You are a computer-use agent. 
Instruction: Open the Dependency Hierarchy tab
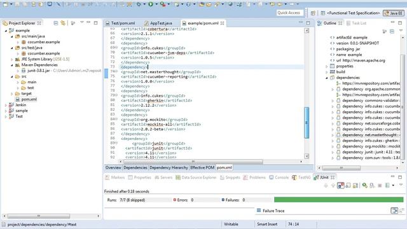click(169, 168)
